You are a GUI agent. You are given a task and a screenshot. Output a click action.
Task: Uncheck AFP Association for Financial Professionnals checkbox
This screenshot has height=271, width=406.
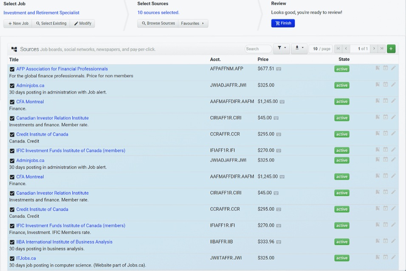tap(12, 69)
